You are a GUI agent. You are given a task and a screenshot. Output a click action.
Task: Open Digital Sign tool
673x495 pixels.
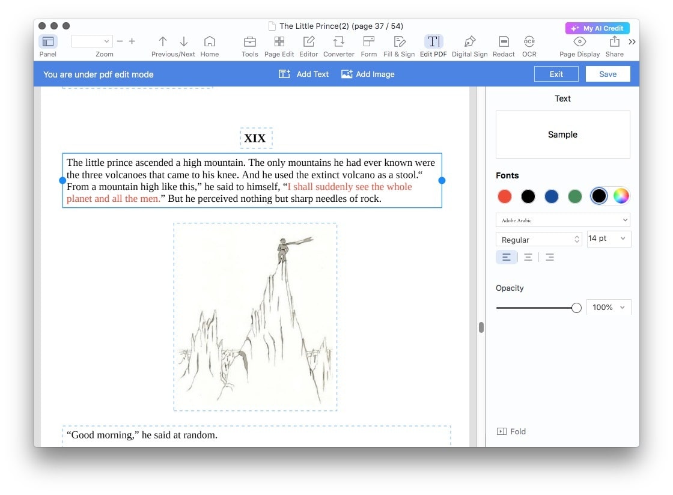[x=469, y=41]
